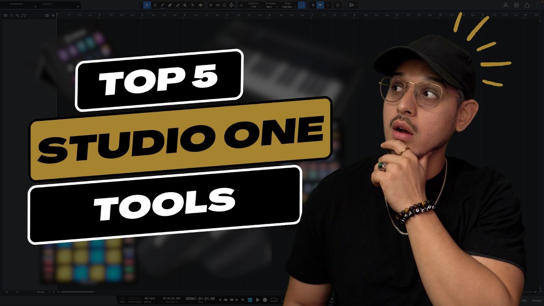Select the Paint tool
This screenshot has width=544, height=306.
pos(177,5)
